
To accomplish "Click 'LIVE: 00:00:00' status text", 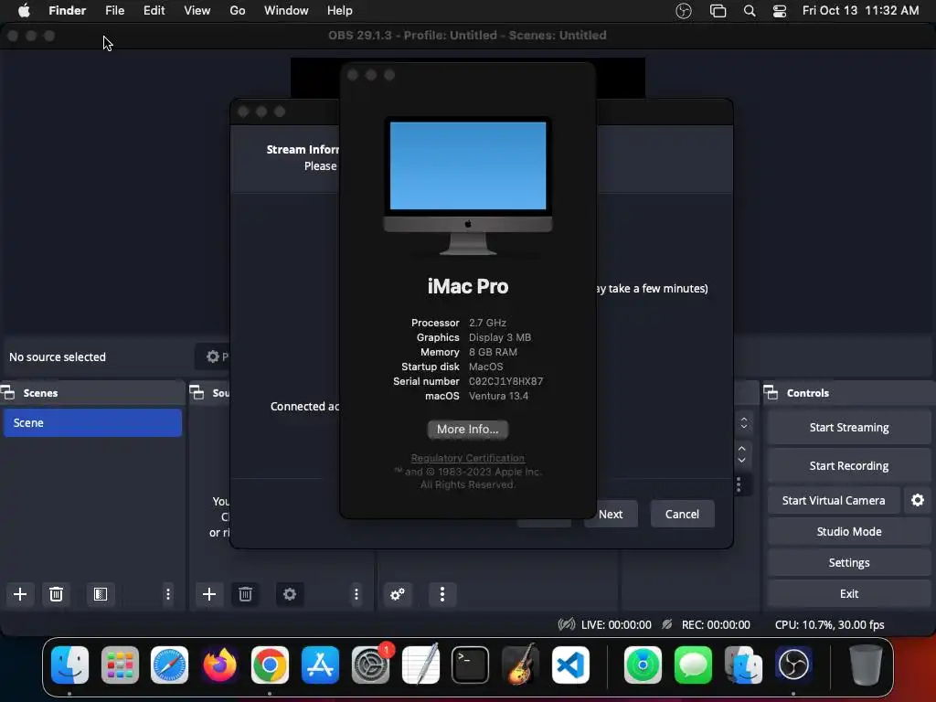I will 616,624.
